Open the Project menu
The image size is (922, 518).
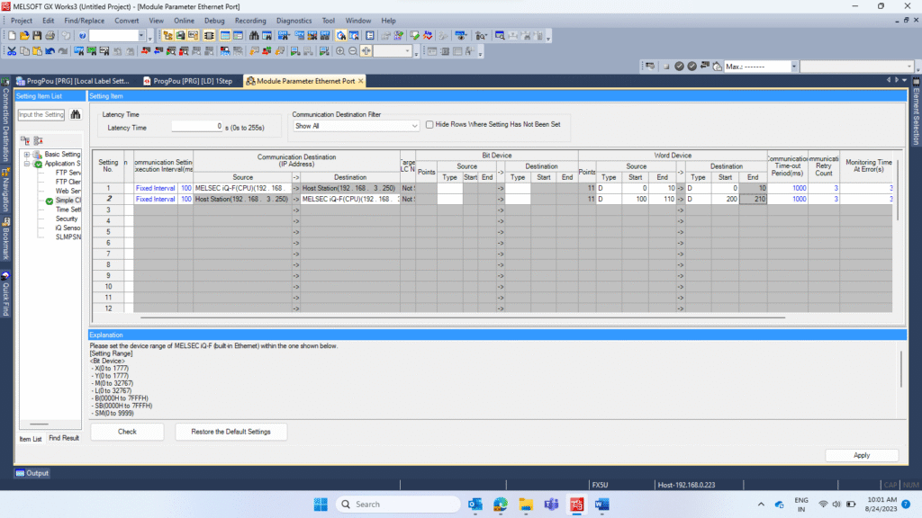pyautogui.click(x=22, y=21)
